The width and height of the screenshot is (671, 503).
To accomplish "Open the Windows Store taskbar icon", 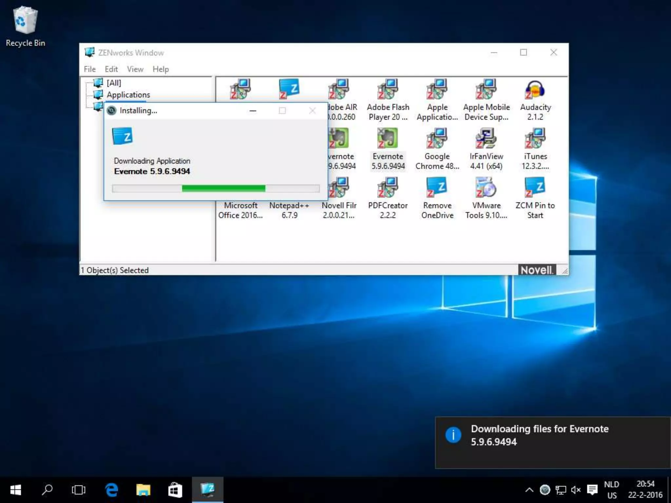I will (x=175, y=490).
